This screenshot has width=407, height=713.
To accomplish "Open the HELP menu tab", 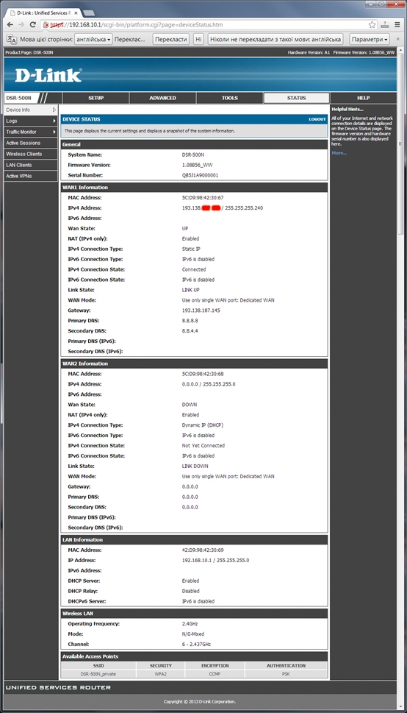I will (364, 98).
